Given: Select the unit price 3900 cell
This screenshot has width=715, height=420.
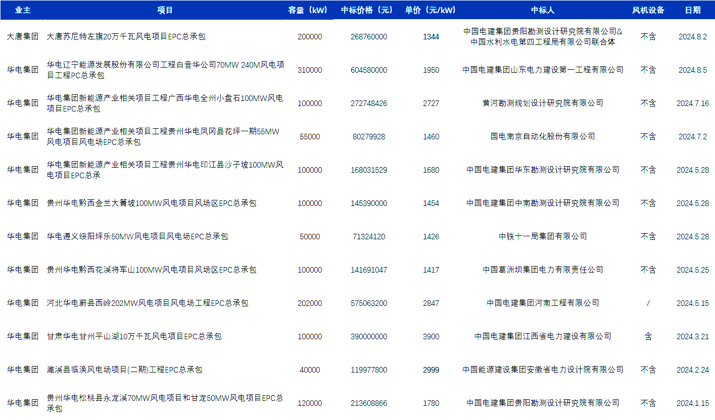Looking at the screenshot, I should [x=431, y=337].
